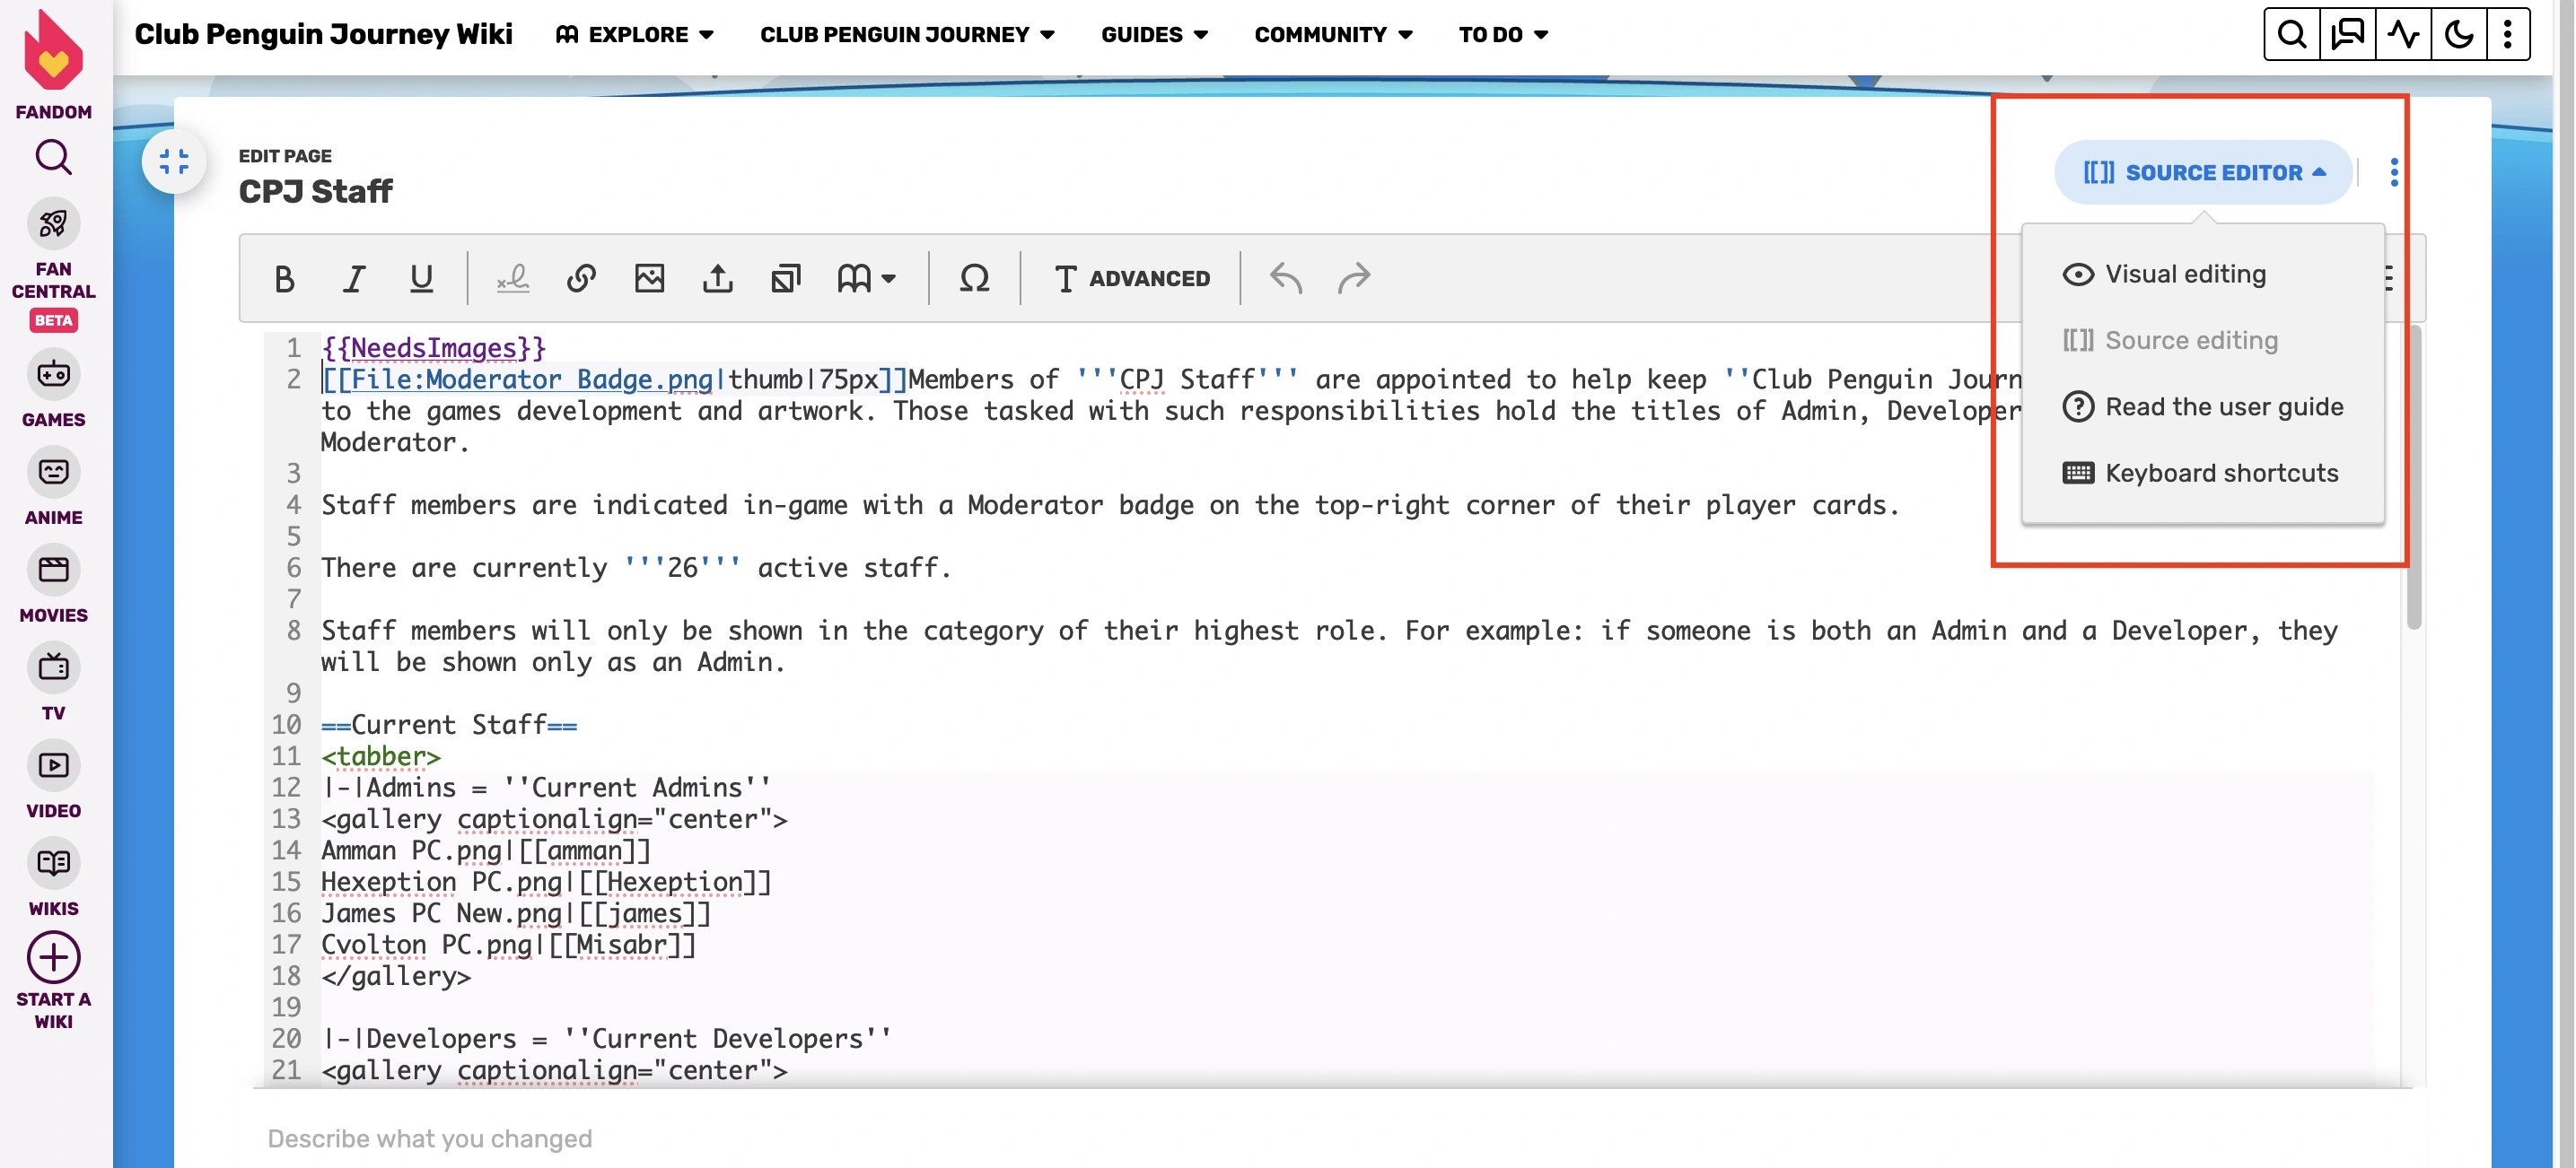Open Read the user guide
2576x1168 pixels.
pyautogui.click(x=2223, y=406)
